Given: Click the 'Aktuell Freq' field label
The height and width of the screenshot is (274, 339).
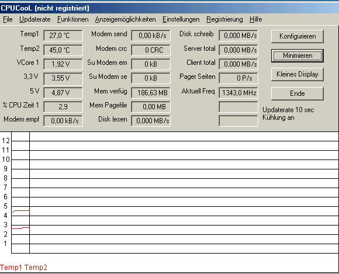Looking at the screenshot, I should pyautogui.click(x=198, y=91).
